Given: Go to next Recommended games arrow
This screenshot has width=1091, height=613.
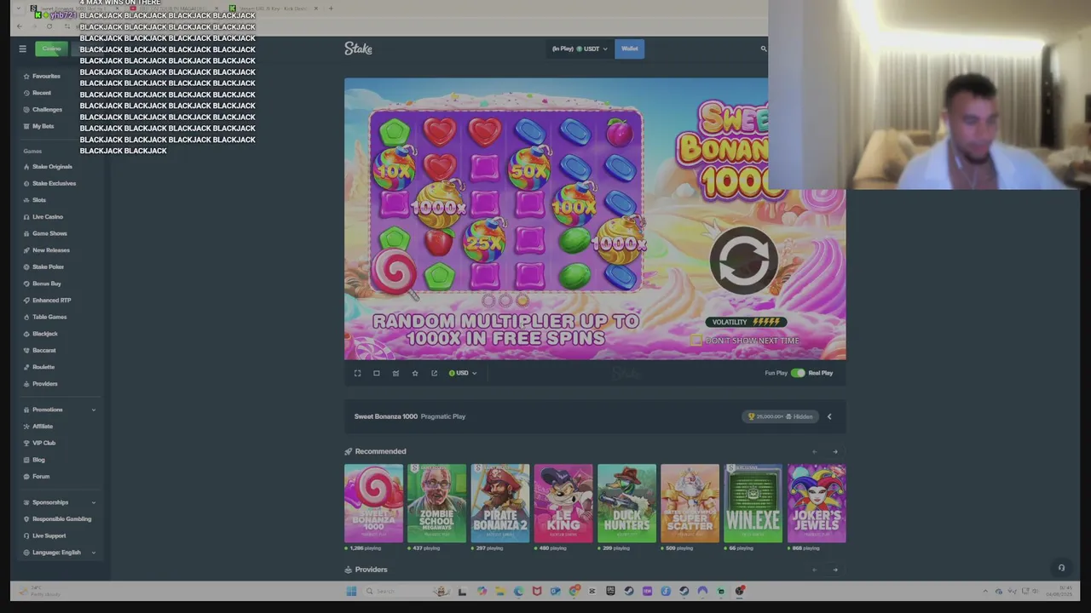Looking at the screenshot, I should click(835, 452).
